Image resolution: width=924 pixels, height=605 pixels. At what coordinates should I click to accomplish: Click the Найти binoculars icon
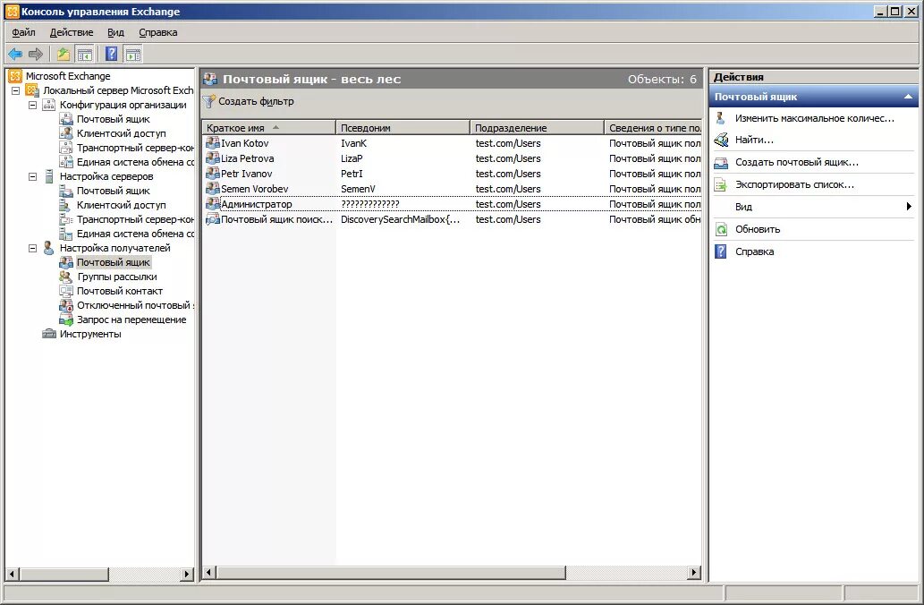coord(721,140)
